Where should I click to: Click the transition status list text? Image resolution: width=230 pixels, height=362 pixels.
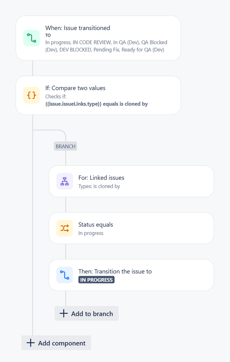106,46
